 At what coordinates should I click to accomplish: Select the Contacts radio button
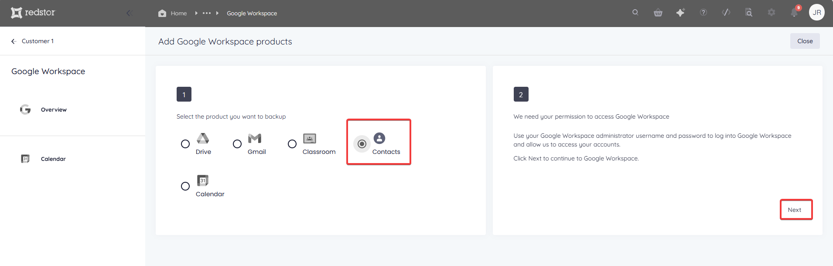(362, 144)
